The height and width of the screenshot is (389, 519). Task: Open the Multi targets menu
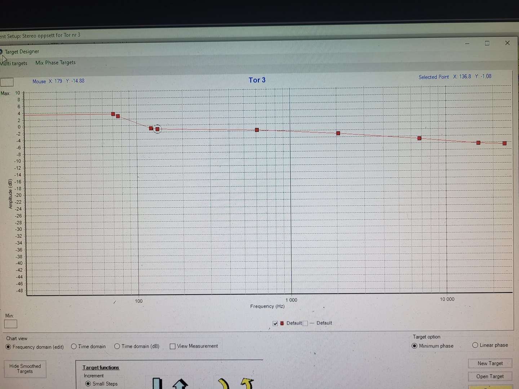point(14,63)
